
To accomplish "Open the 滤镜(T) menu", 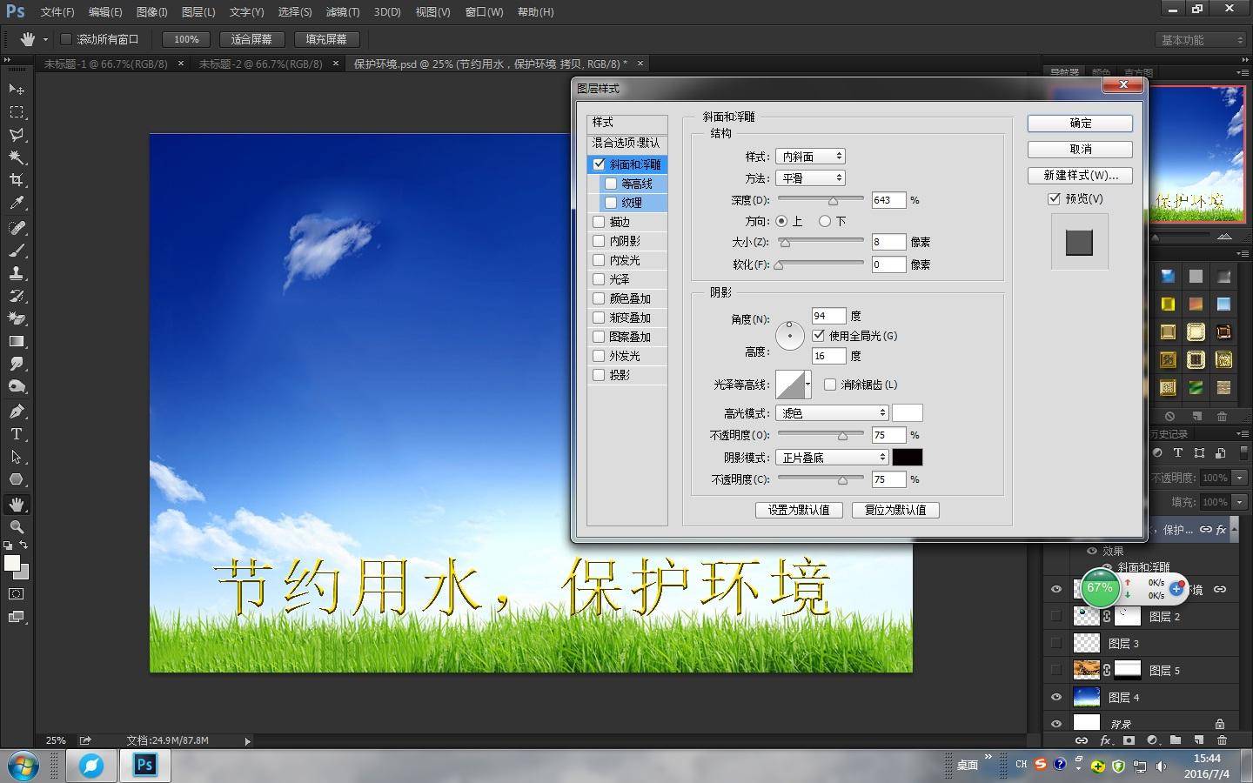I will click(x=343, y=12).
